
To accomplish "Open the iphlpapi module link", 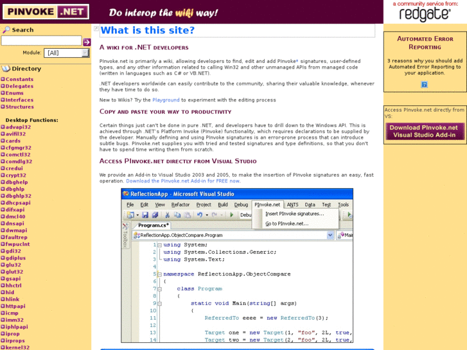I will click(x=17, y=326).
